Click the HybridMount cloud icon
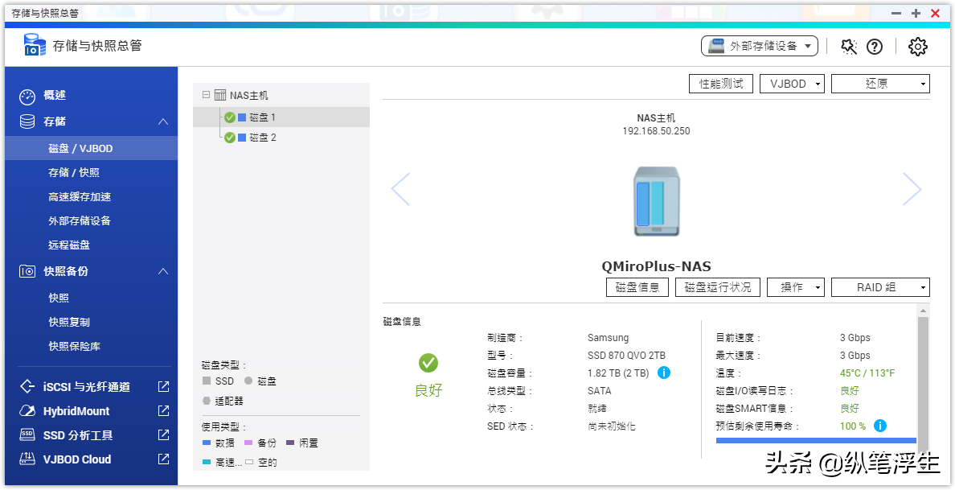Image resolution: width=955 pixels, height=490 pixels. click(27, 411)
